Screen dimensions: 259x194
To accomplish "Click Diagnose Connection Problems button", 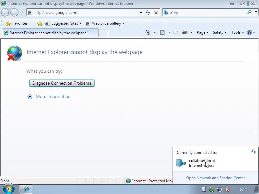I will click(62, 83).
